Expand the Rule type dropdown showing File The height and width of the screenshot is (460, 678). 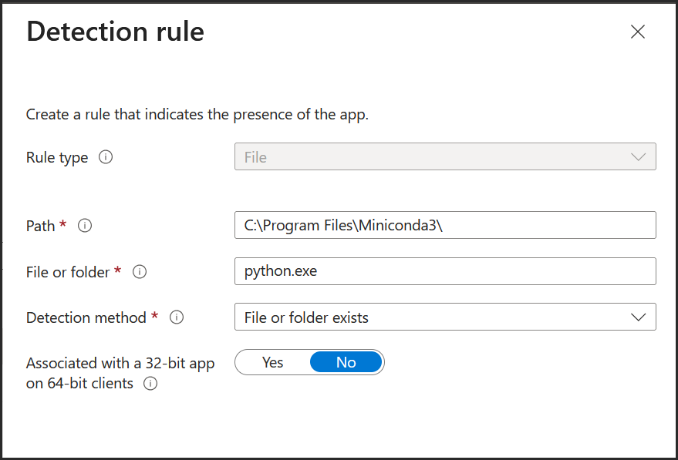tap(445, 156)
